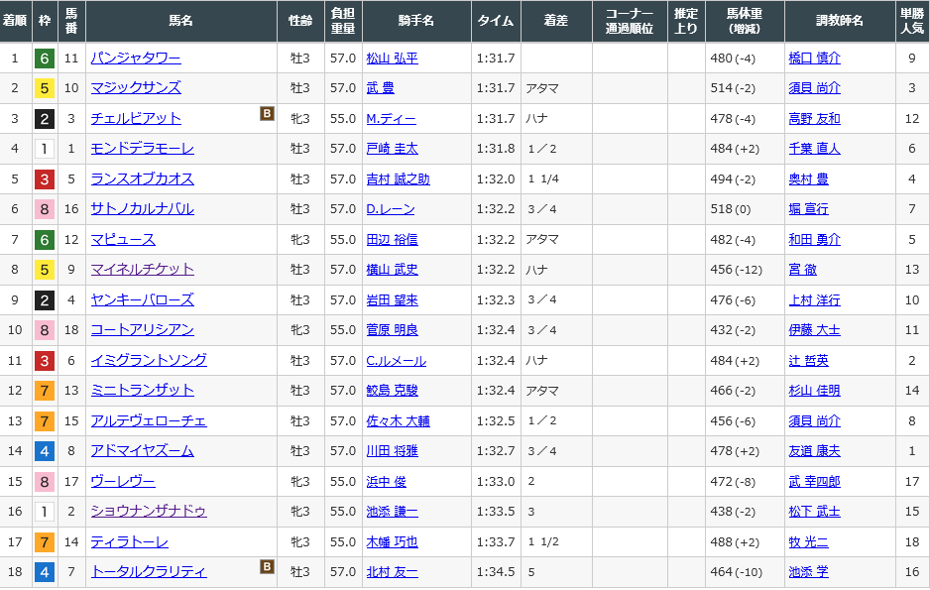Open horse link イミグラントソング
The width and height of the screenshot is (930, 590).
[x=149, y=361]
